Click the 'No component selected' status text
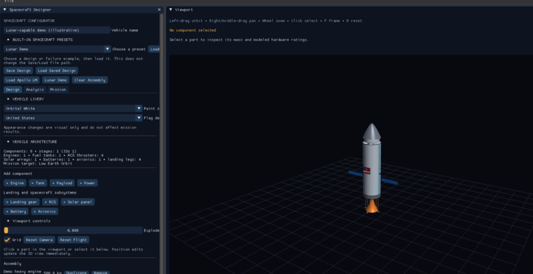533x274 pixels. click(x=192, y=30)
